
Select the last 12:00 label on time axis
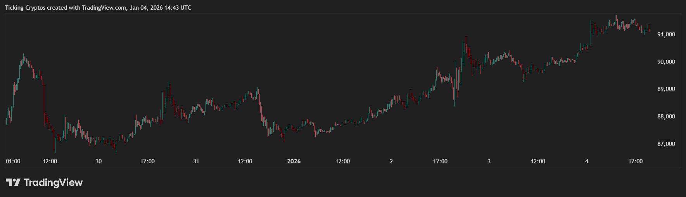coord(636,161)
